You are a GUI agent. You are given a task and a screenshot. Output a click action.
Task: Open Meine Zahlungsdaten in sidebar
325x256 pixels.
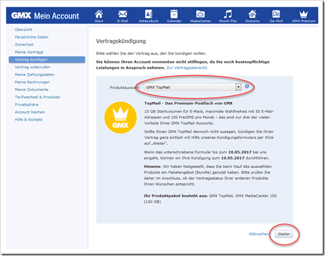coord(34,75)
